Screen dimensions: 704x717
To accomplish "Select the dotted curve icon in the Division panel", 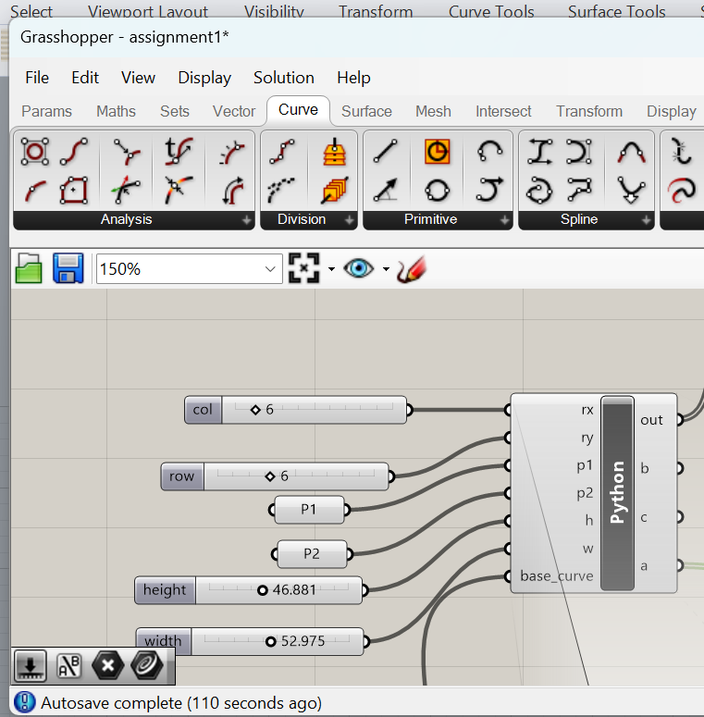I will [x=282, y=191].
